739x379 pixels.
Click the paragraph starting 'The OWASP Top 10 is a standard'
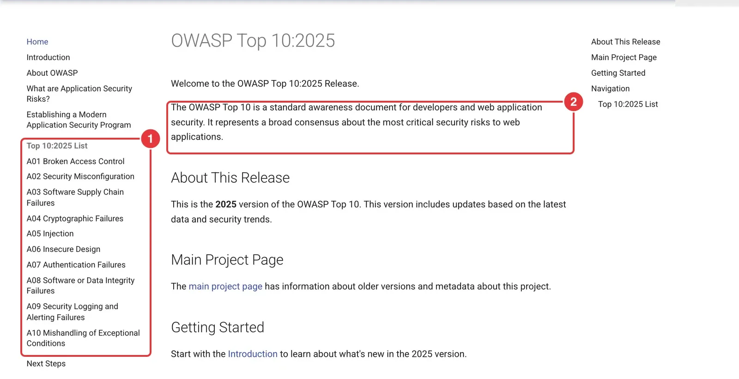click(x=356, y=122)
